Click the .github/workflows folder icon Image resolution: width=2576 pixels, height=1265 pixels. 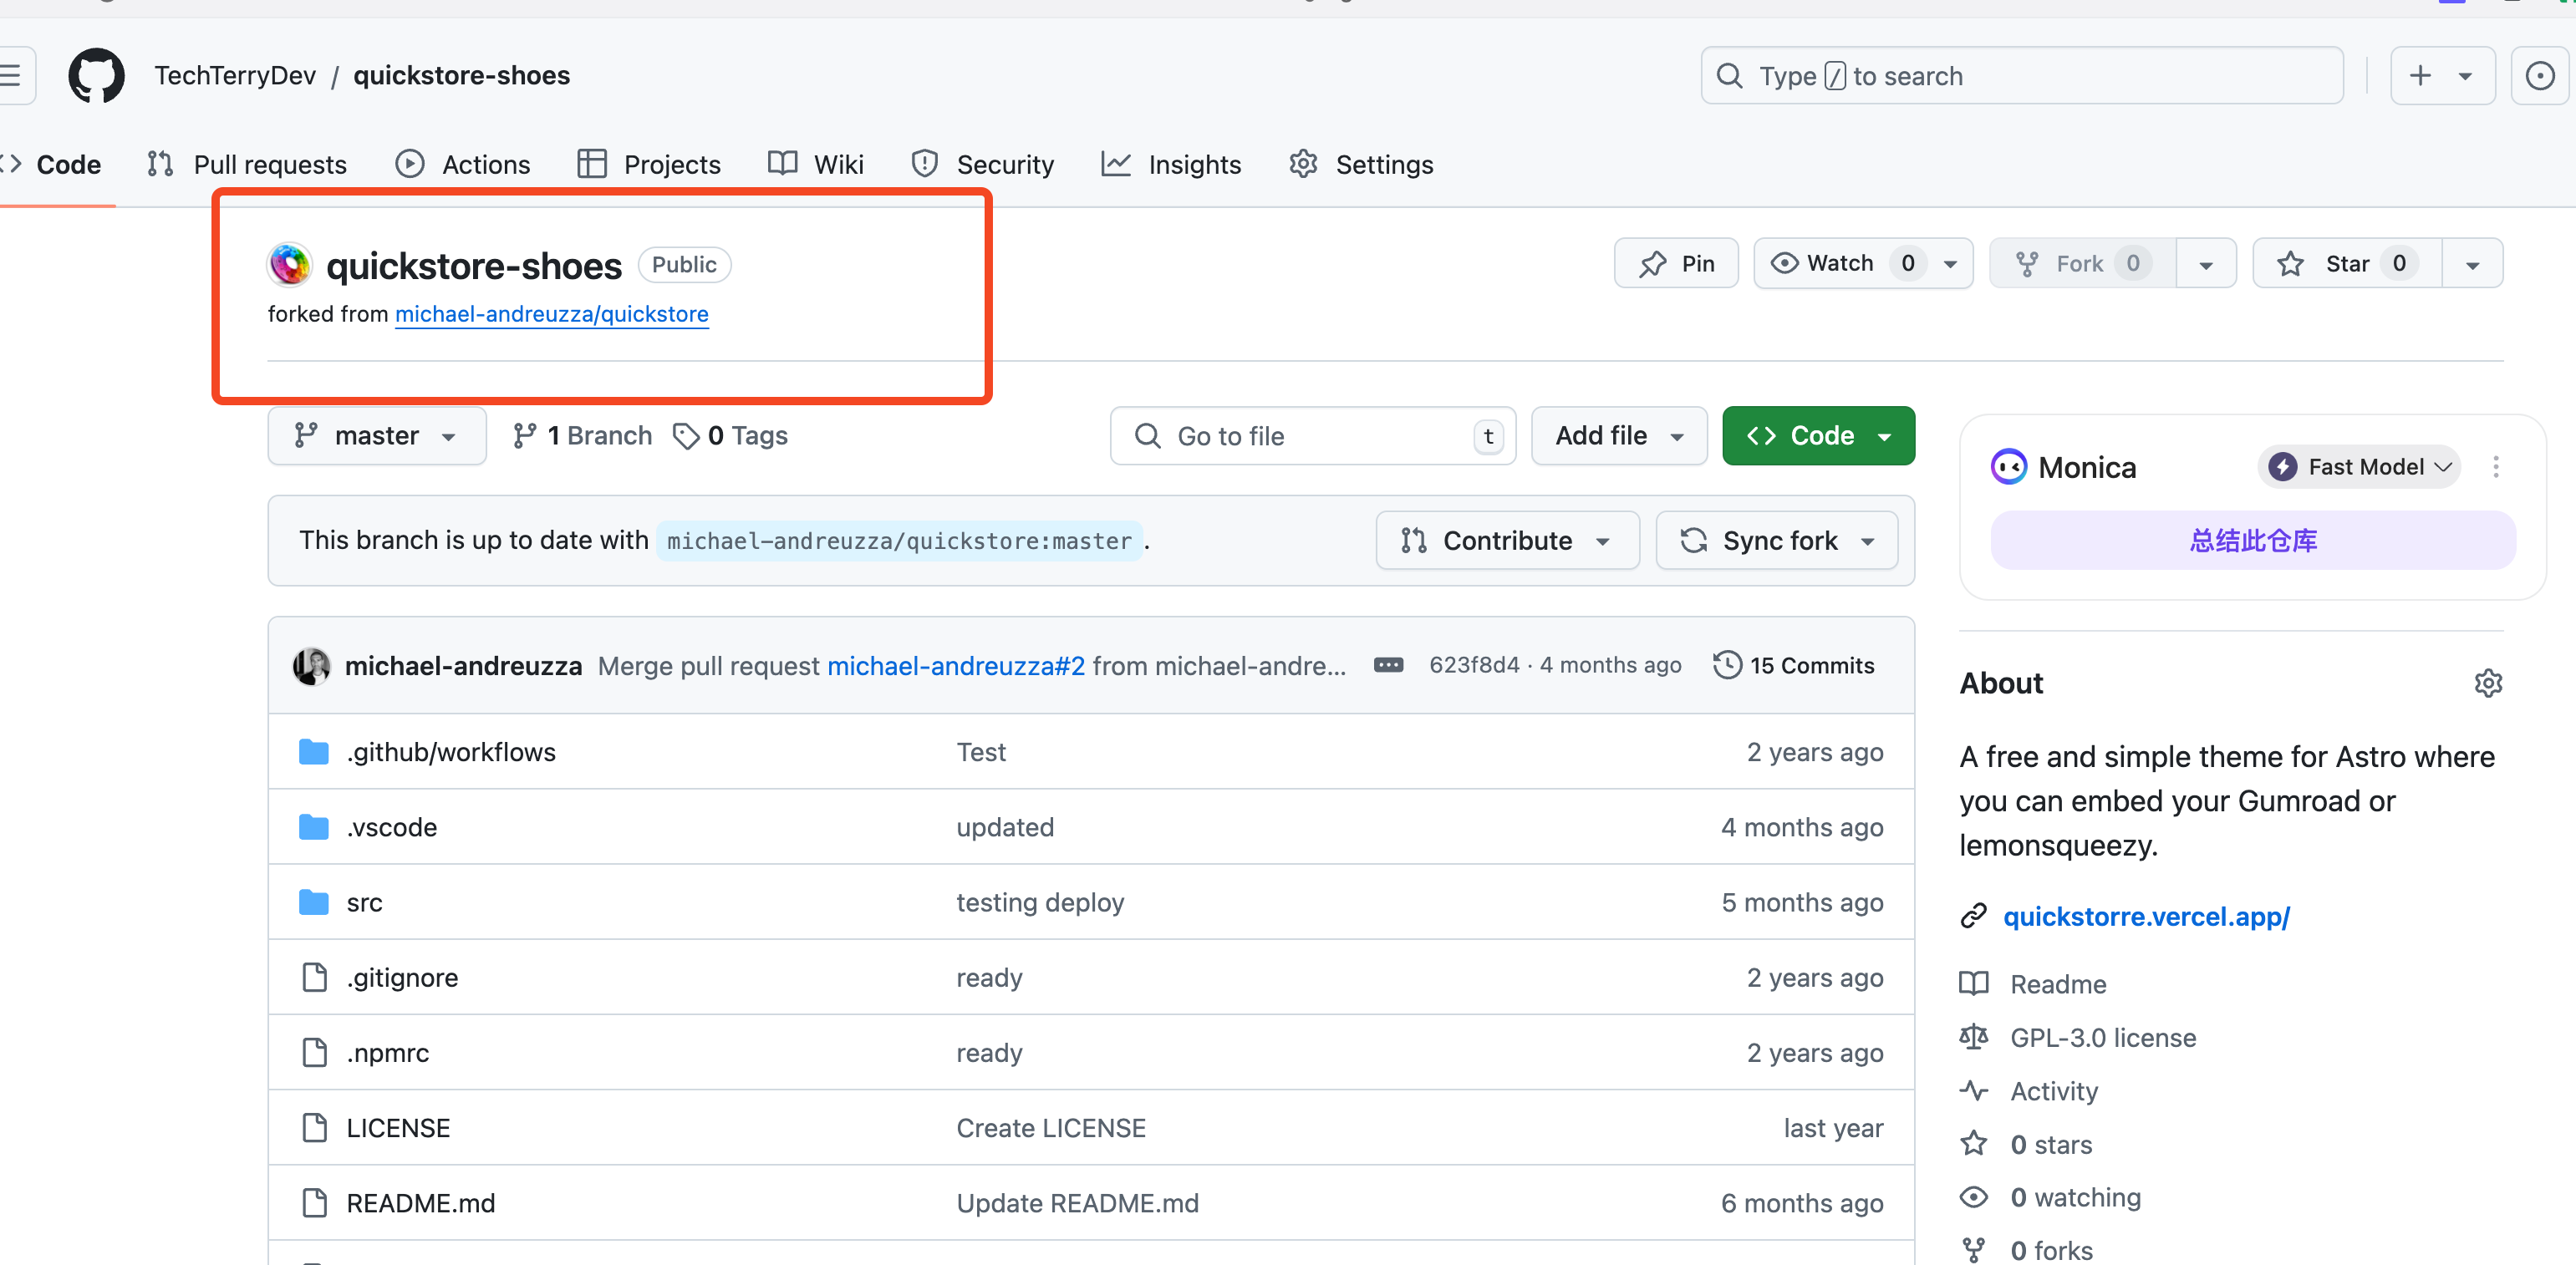(x=314, y=752)
